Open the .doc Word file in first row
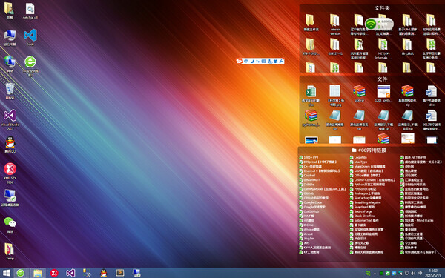 (x=431, y=96)
